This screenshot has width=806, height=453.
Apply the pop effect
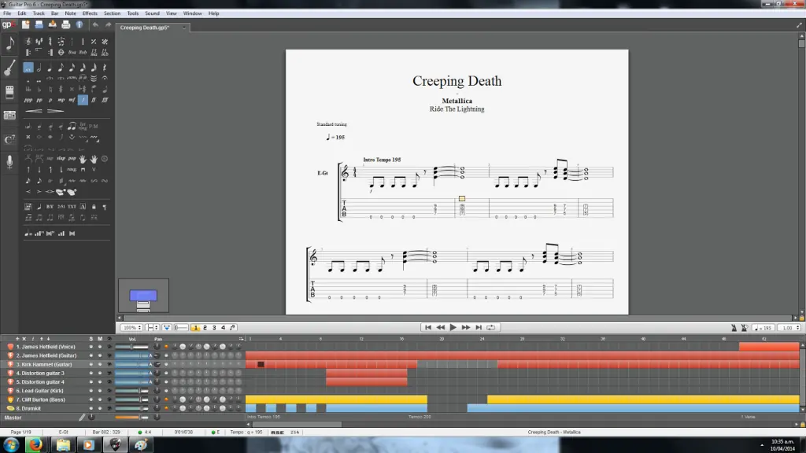pos(72,159)
